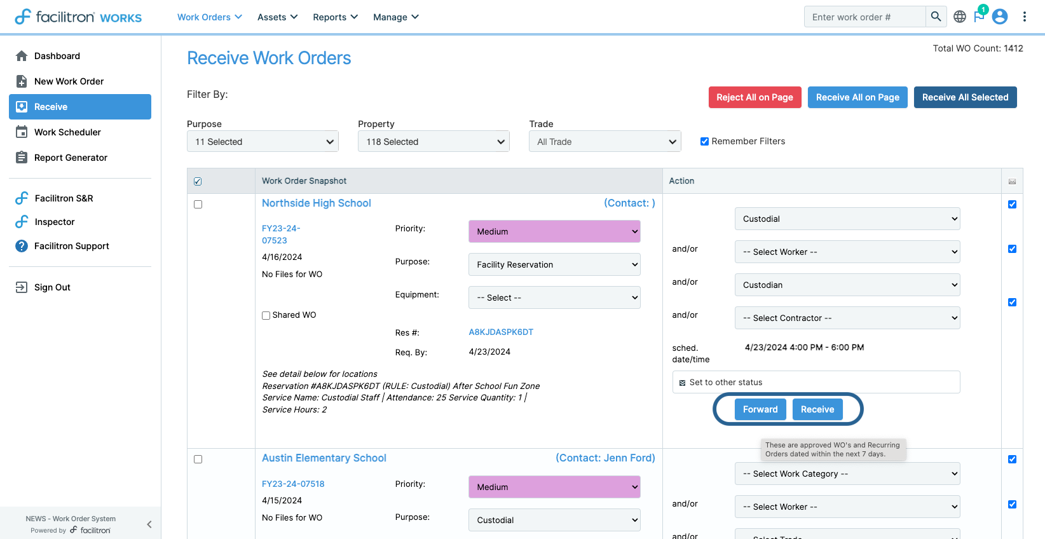Click Receive All on Page
The image size is (1045, 539).
[x=857, y=97]
